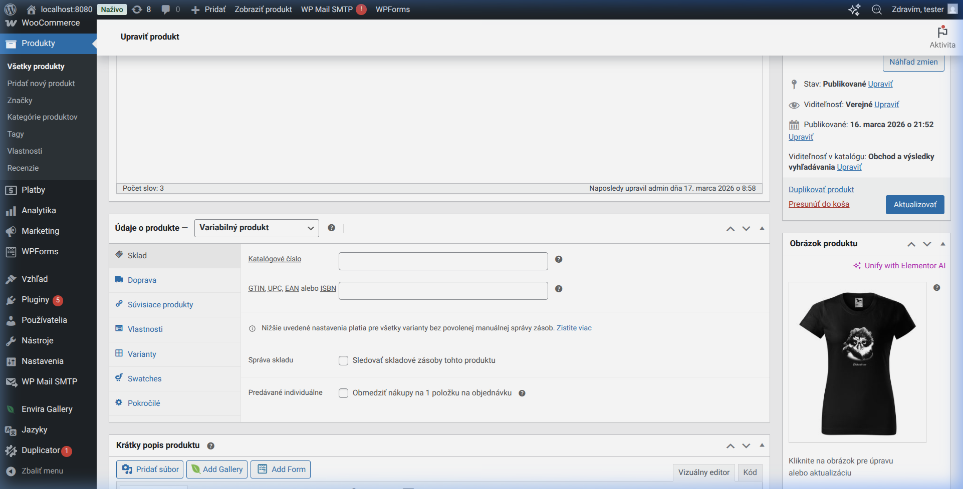Collapse the Krátky popis produktu panel
Image resolution: width=963 pixels, height=489 pixels.
762,445
